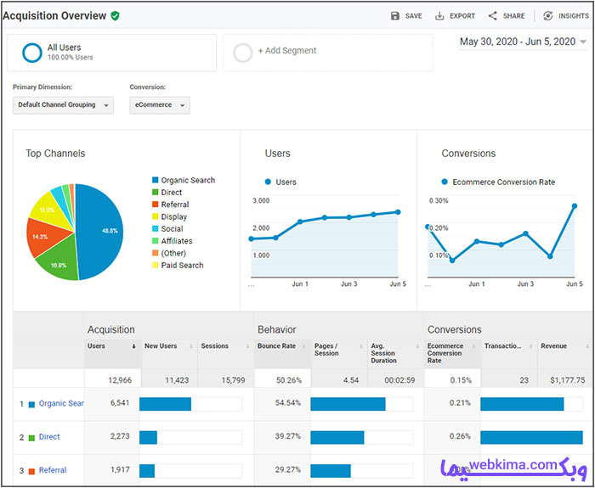Click the green verified shield icon

[x=115, y=15]
